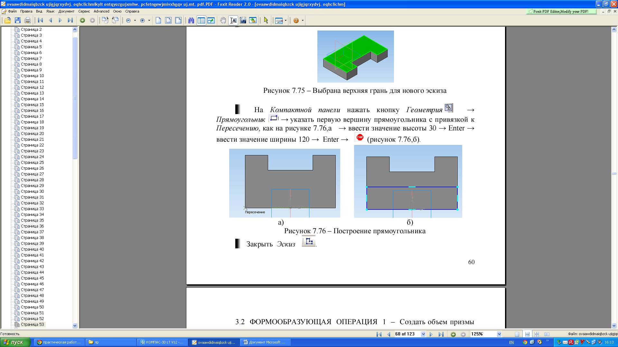Select bookmark Страница 25
The height and width of the screenshot is (347, 618).
(x=32, y=163)
